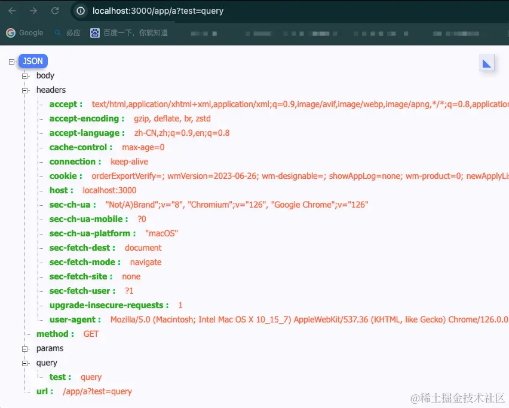Click the address bar URL localhost:3000/app/a?test=query
The image size is (509, 408).
click(x=158, y=11)
